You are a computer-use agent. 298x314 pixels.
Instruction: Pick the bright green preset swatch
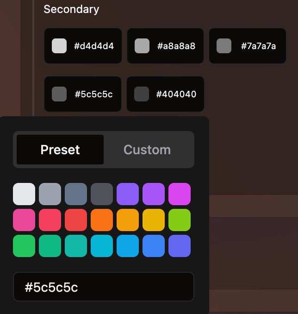(24, 246)
